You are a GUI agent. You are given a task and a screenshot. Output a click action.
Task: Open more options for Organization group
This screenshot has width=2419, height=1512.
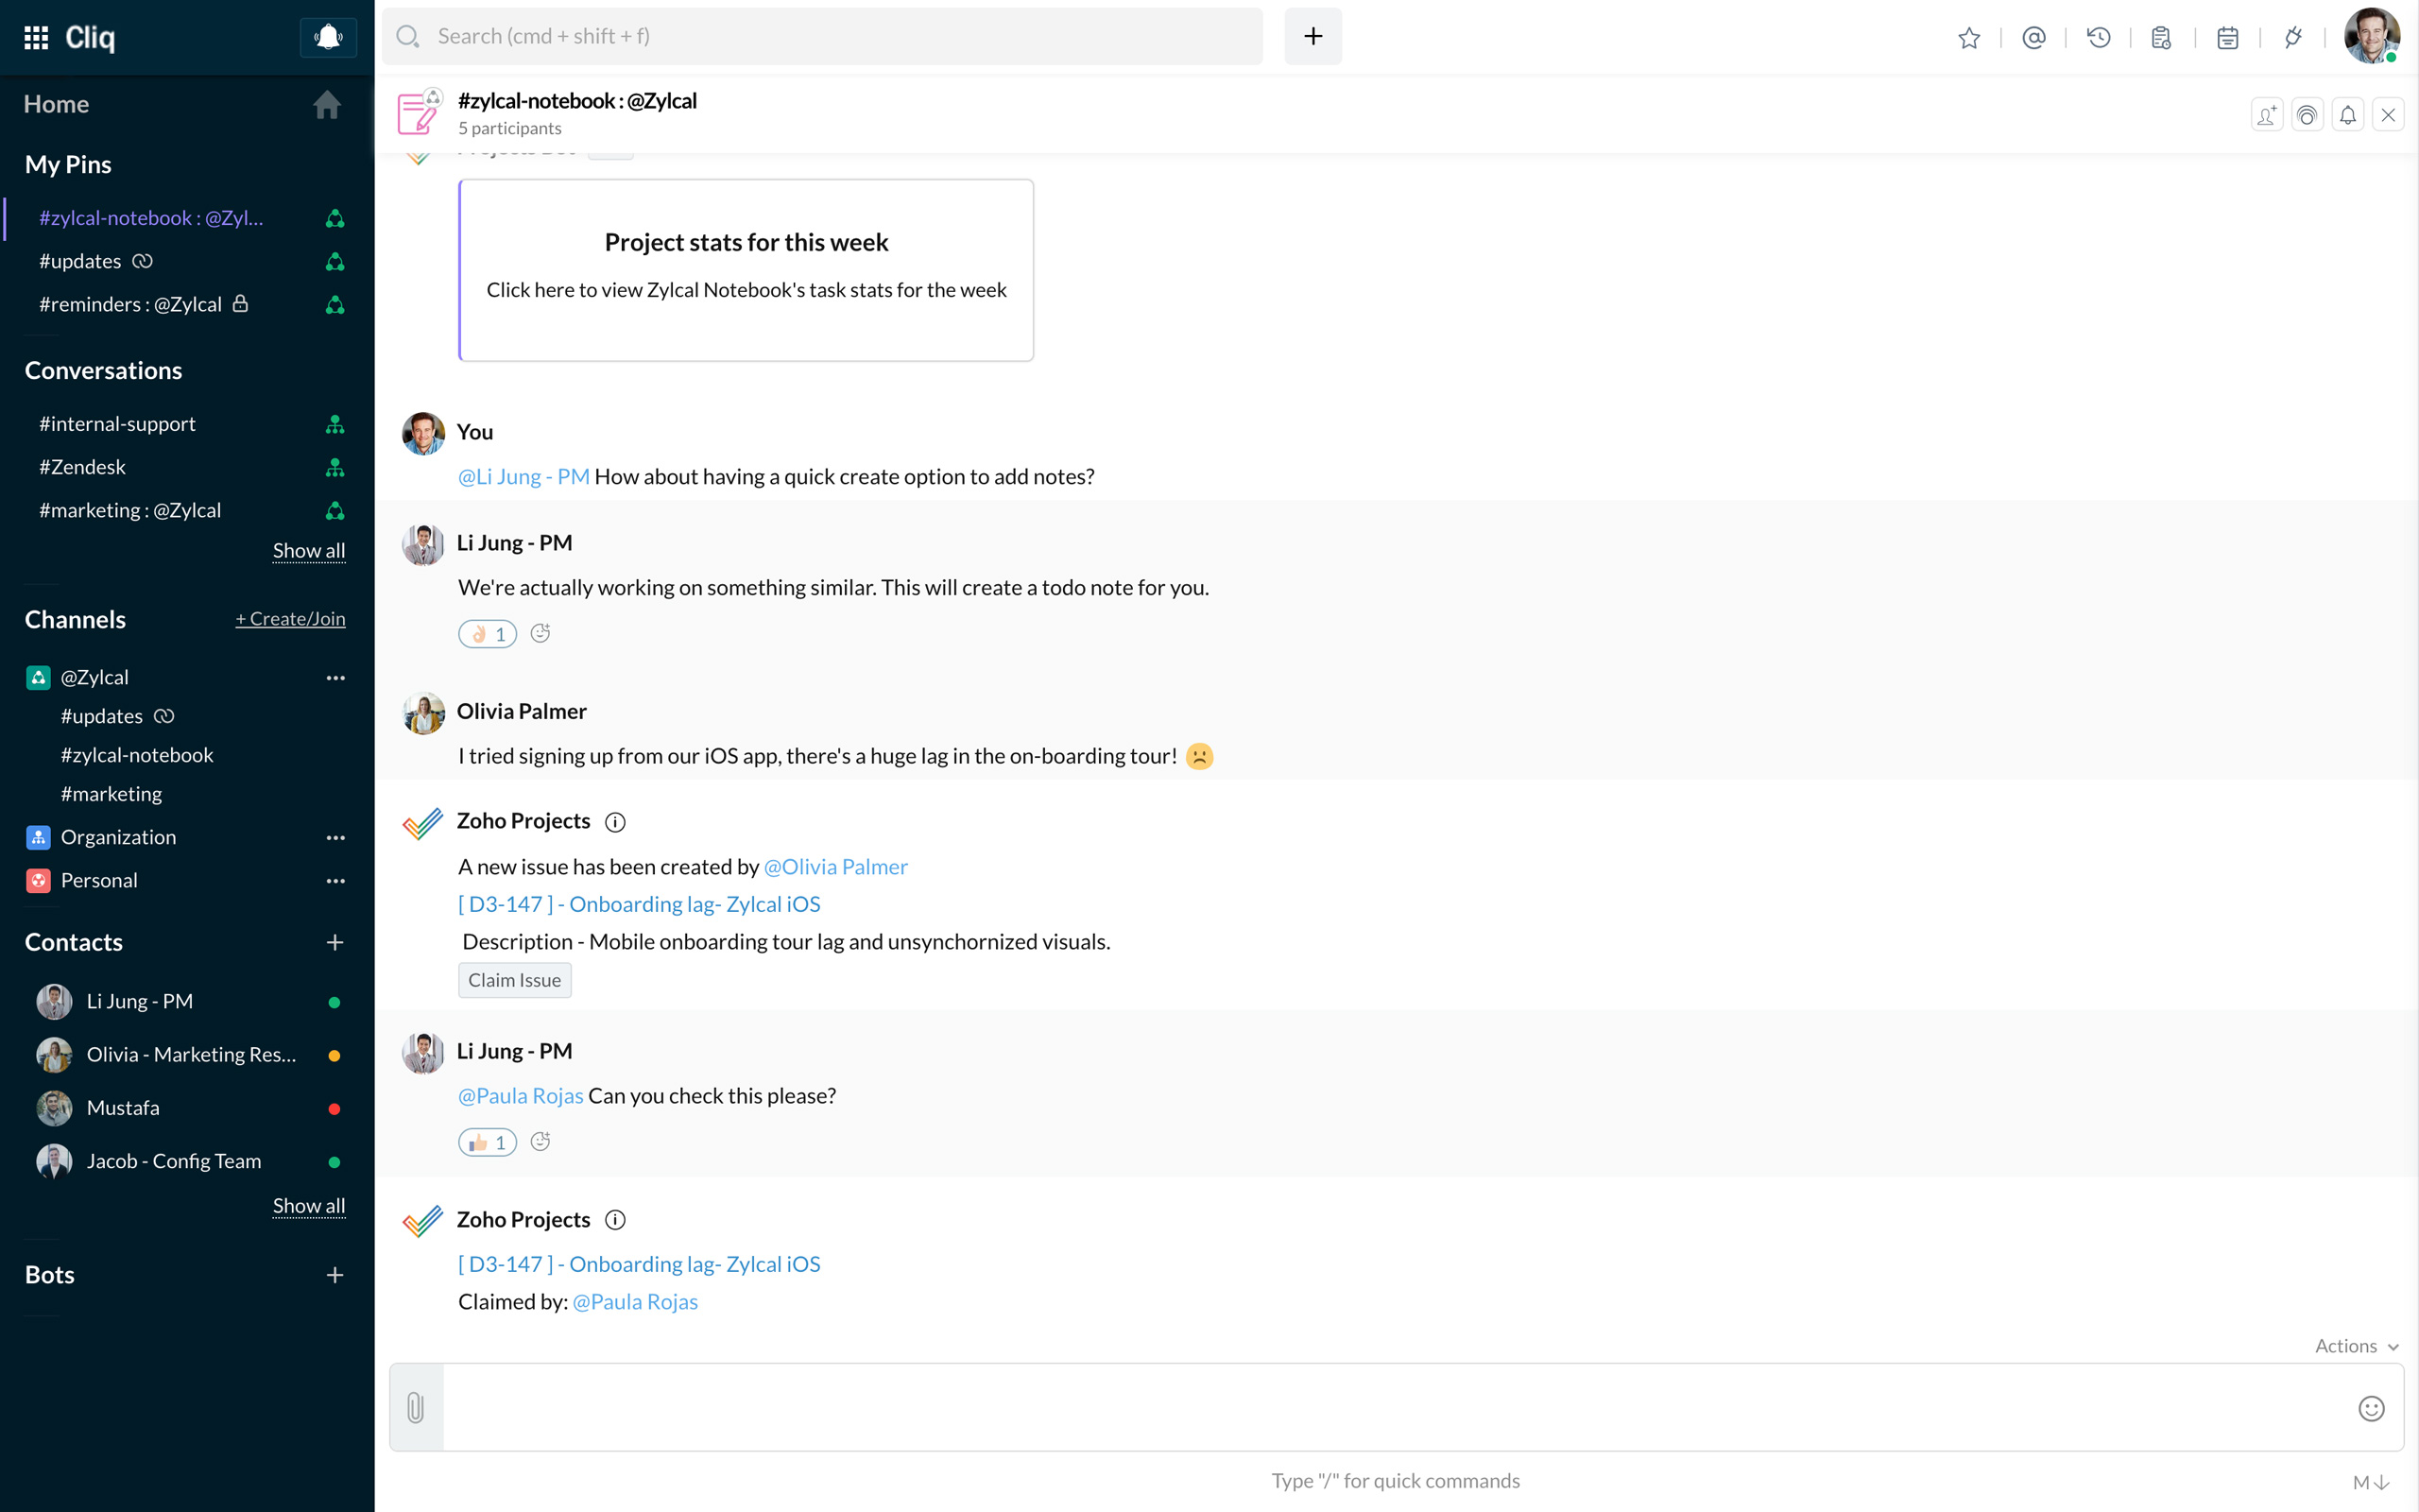point(335,838)
